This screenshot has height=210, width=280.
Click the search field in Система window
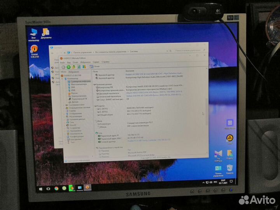click(190, 51)
